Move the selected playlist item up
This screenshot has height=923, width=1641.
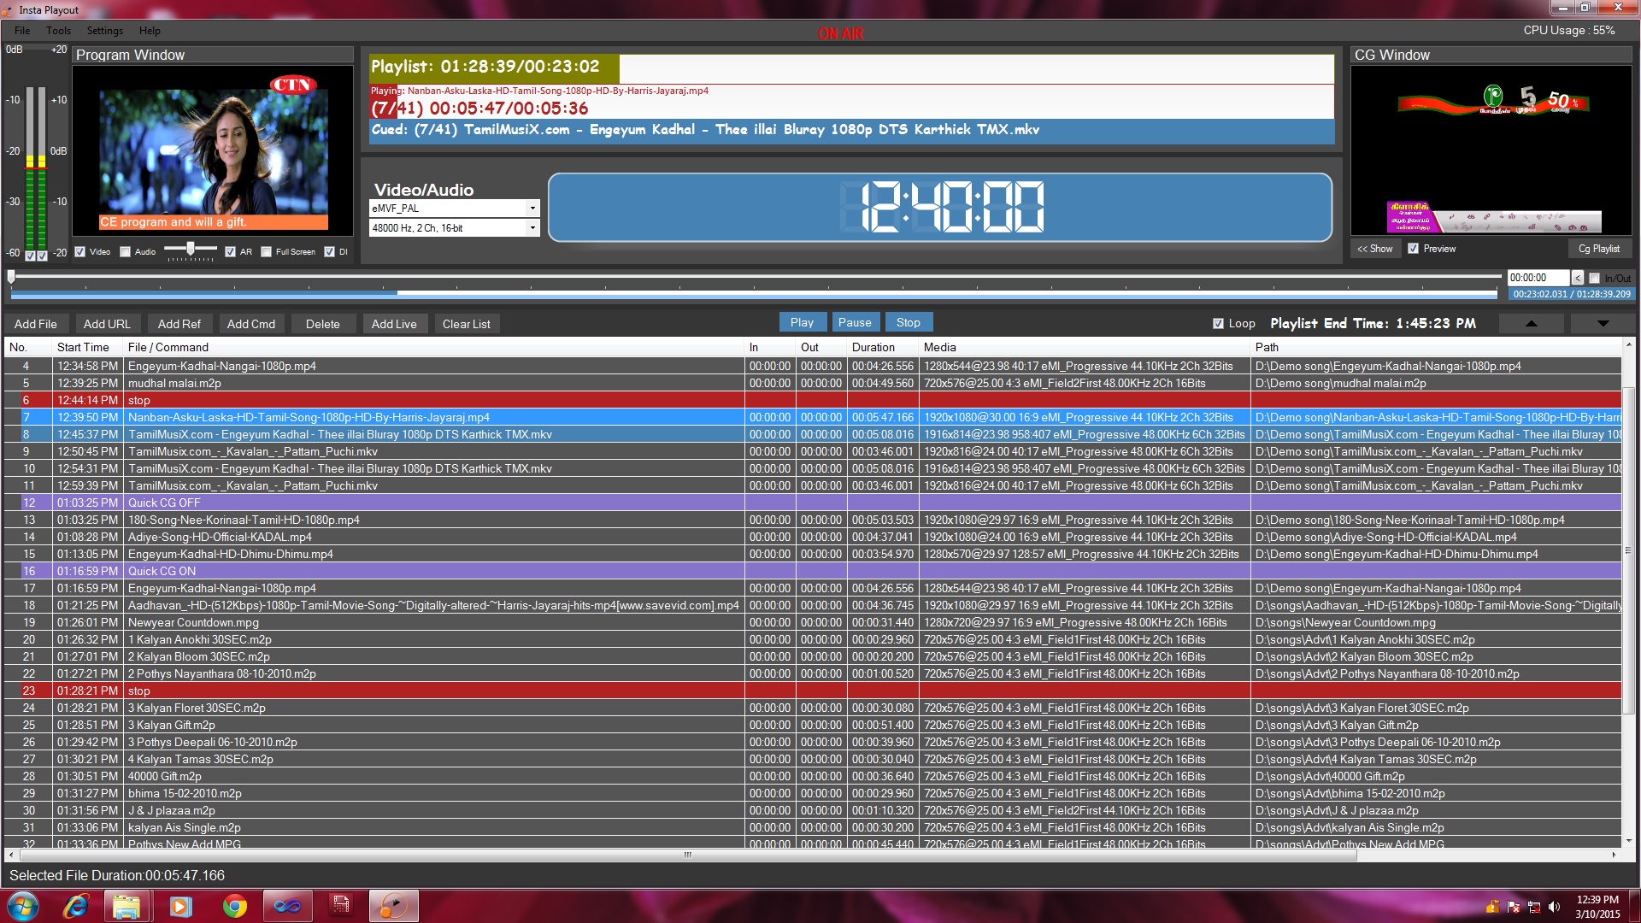coord(1532,323)
